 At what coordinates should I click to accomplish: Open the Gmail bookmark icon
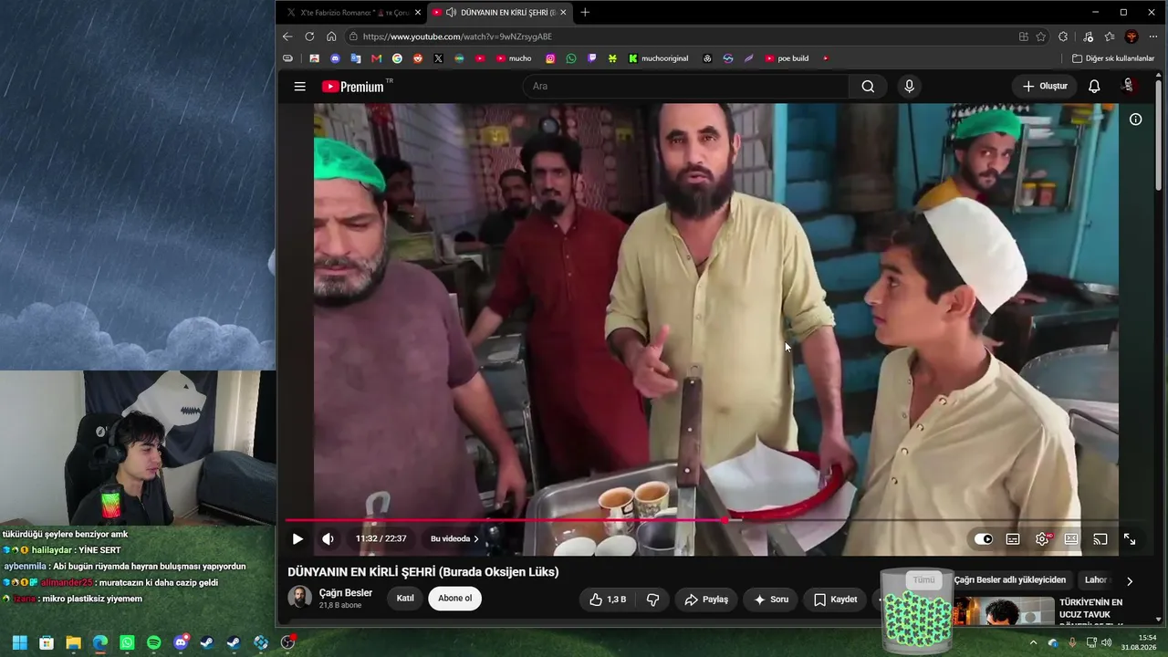376,58
